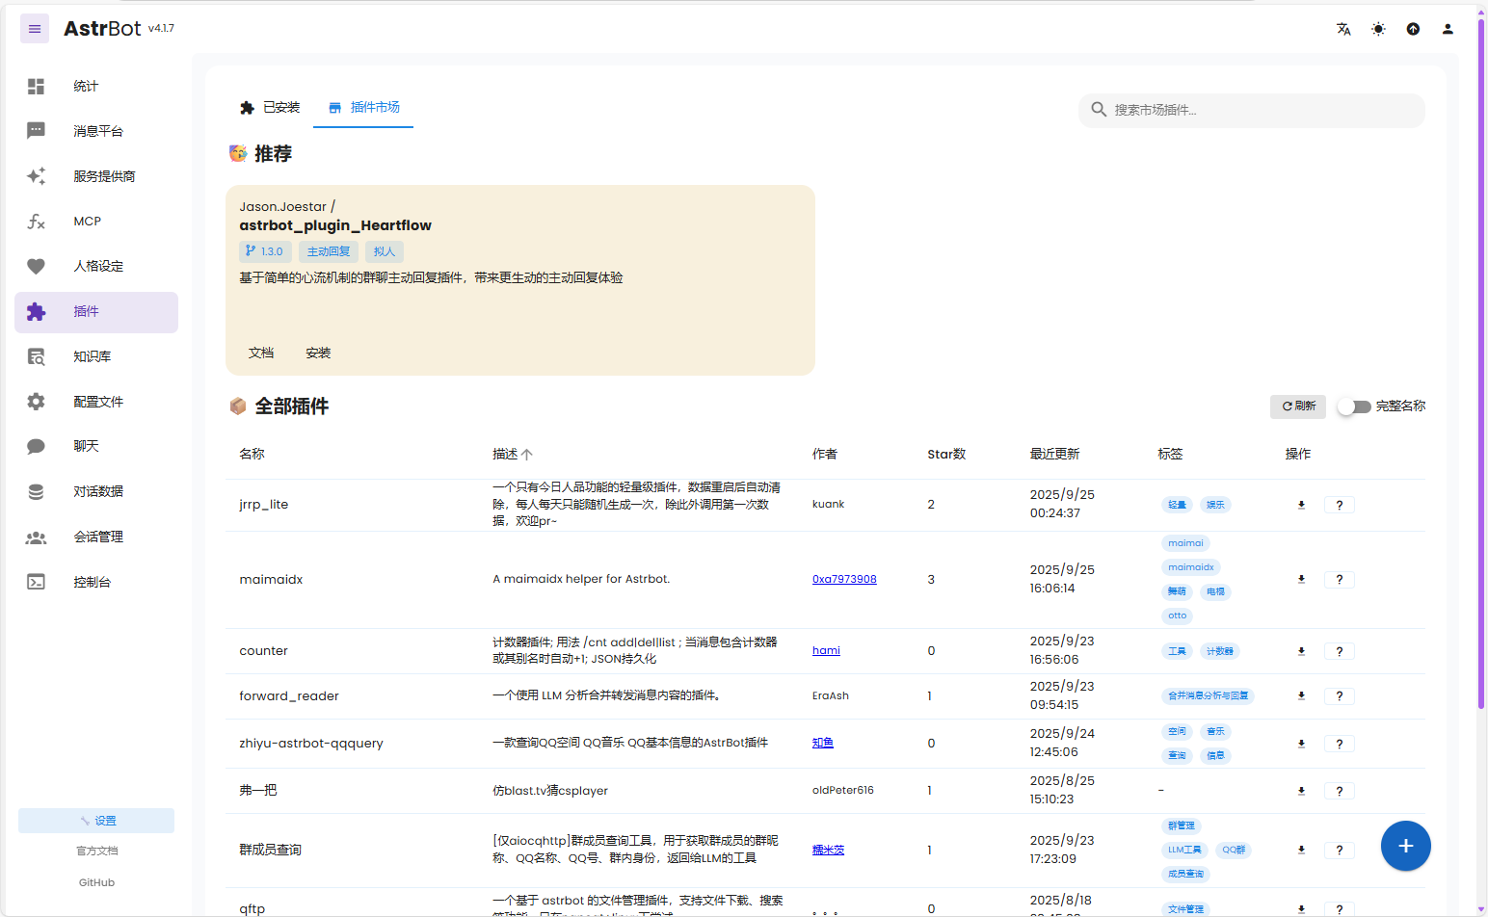Click the help ? button for jrrp_lite
1488x917 pixels.
(1340, 505)
